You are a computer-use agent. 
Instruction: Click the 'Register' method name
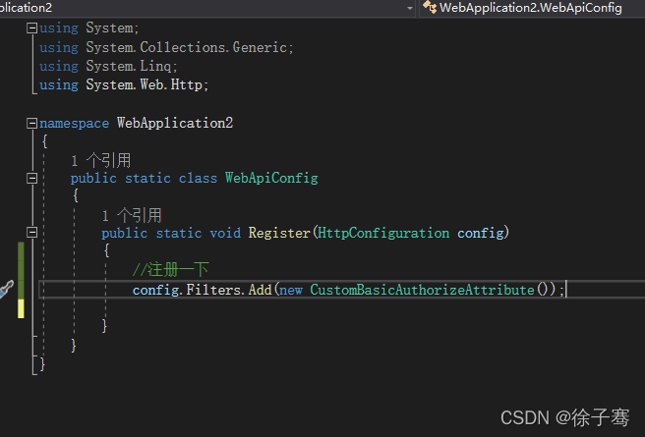click(x=279, y=233)
